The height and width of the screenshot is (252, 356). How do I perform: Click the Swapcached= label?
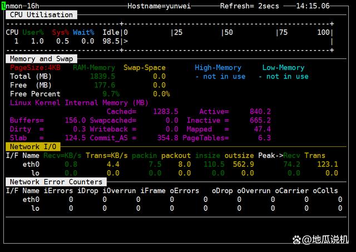113,120
